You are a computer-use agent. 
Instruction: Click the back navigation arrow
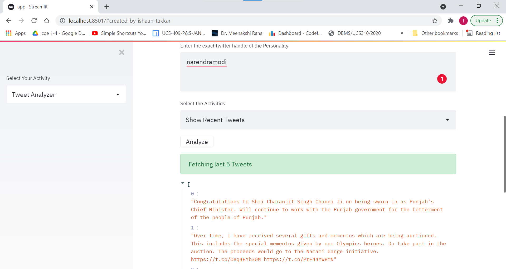coord(9,21)
